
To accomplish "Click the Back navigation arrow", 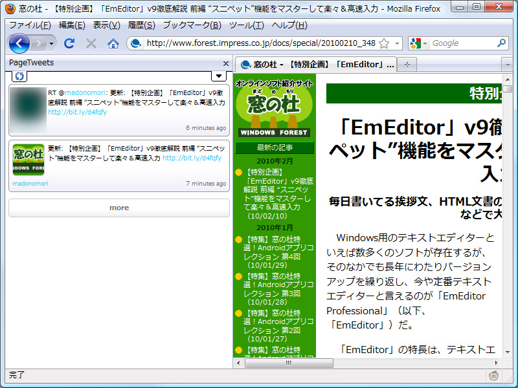I will click(x=19, y=43).
